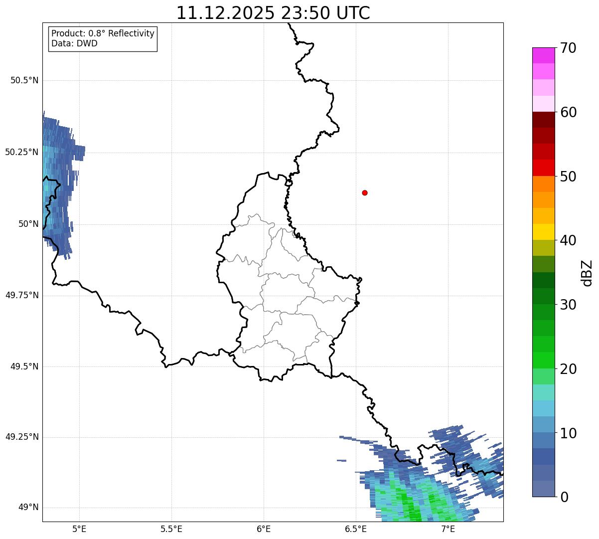Pick the bright red swatch above 50
The height and width of the screenshot is (539, 599).
(544, 168)
